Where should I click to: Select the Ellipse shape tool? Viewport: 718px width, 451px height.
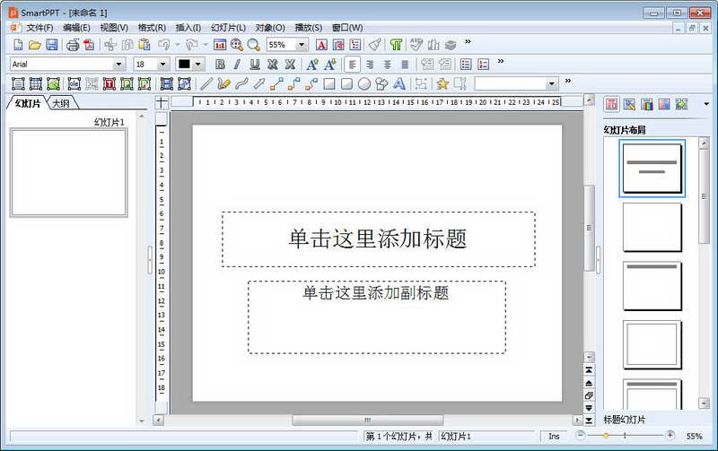tap(364, 83)
